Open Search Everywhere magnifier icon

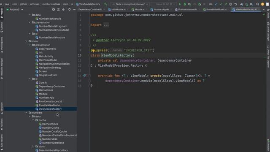[x=258, y=4]
